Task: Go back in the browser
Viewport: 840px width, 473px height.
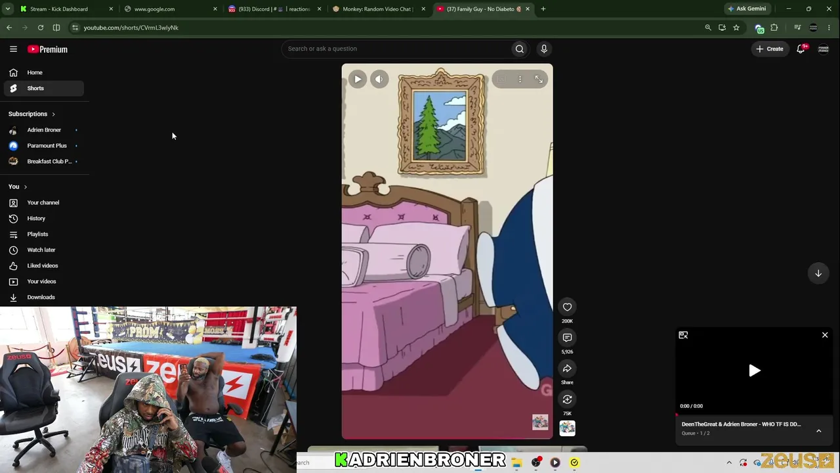Action: click(x=9, y=28)
